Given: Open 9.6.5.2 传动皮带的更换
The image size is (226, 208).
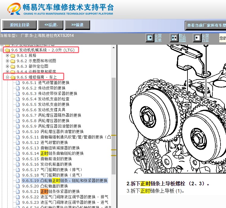Looking at the screenshot, I should [x=44, y=88].
